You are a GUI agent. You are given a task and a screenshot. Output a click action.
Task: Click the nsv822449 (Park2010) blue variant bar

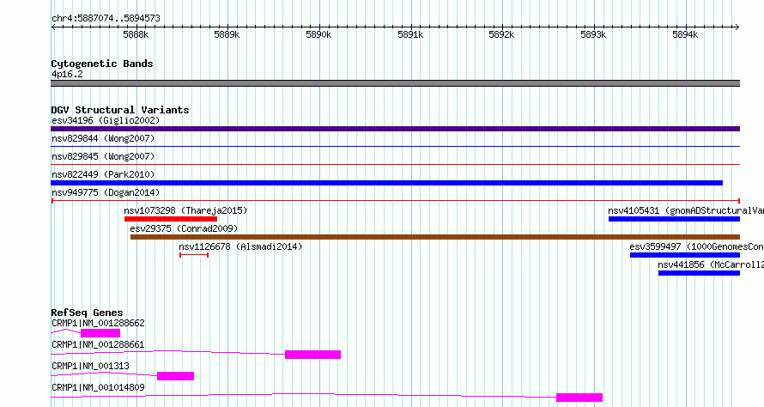[387, 183]
